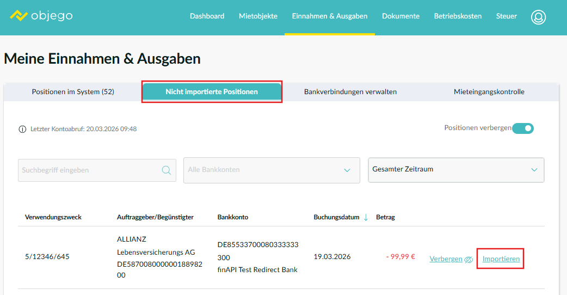This screenshot has height=295, width=567.
Task: Expand the Gesamter Zeitraum dropdown
Action: pyautogui.click(x=456, y=170)
